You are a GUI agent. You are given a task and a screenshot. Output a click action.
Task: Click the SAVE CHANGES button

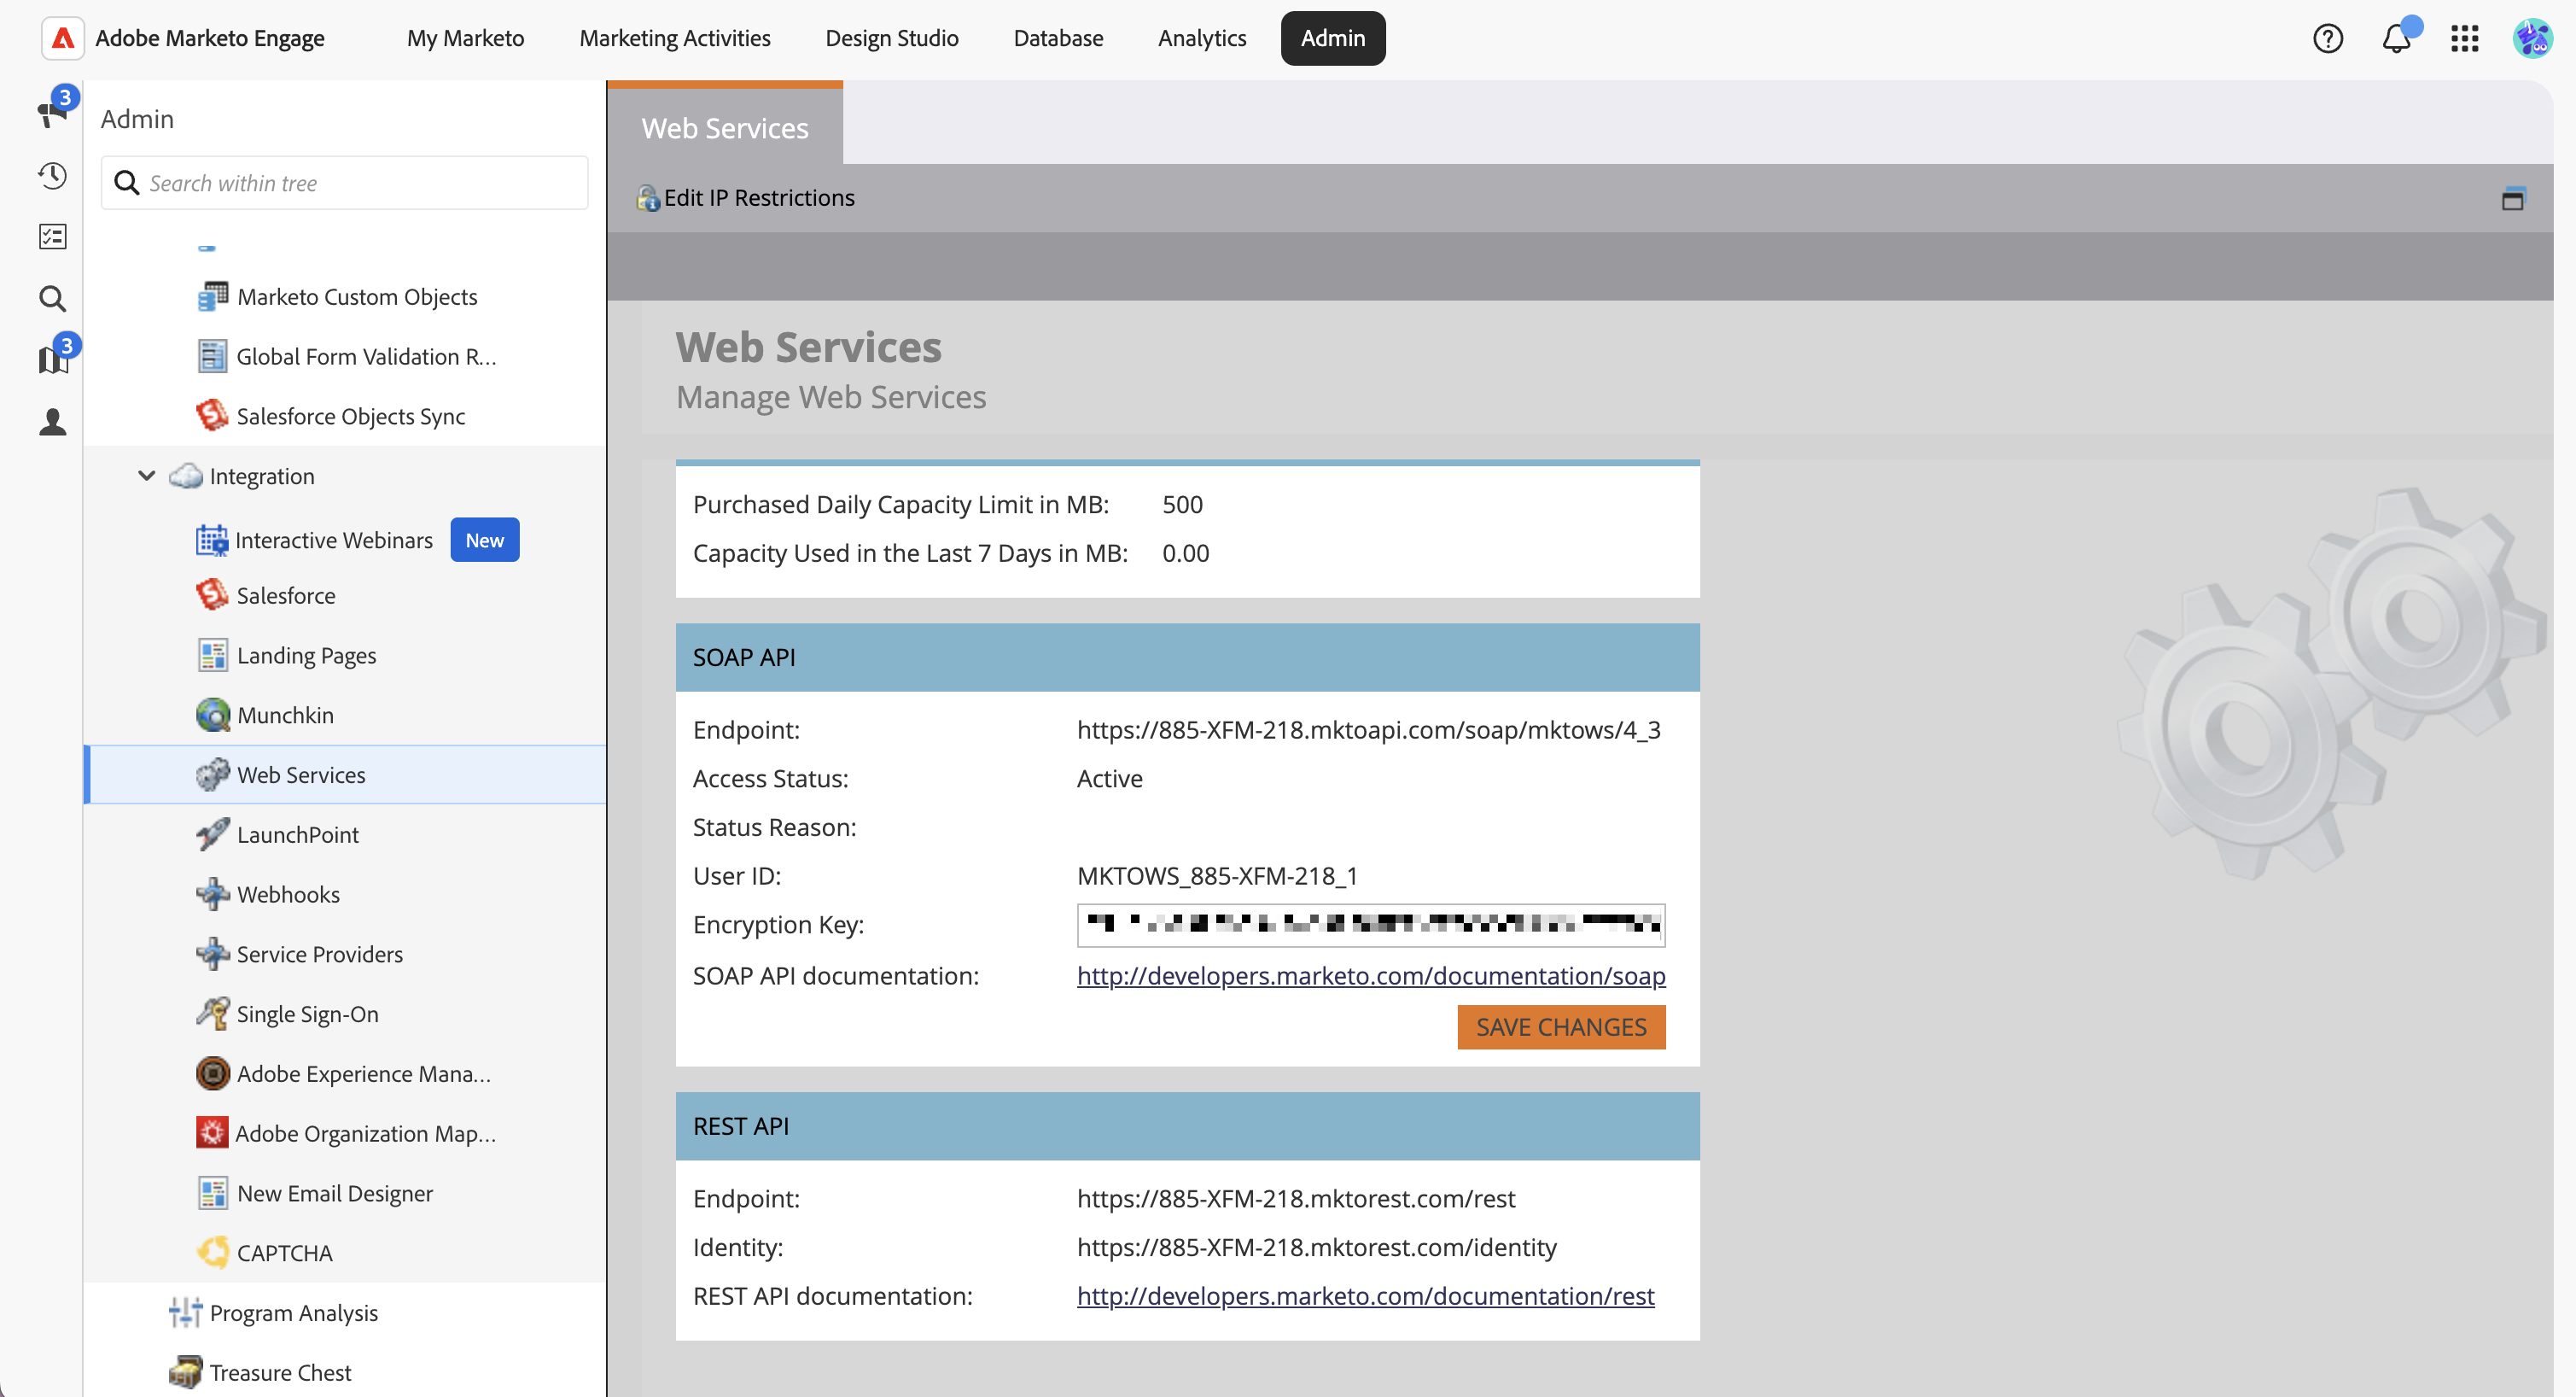point(1560,1026)
